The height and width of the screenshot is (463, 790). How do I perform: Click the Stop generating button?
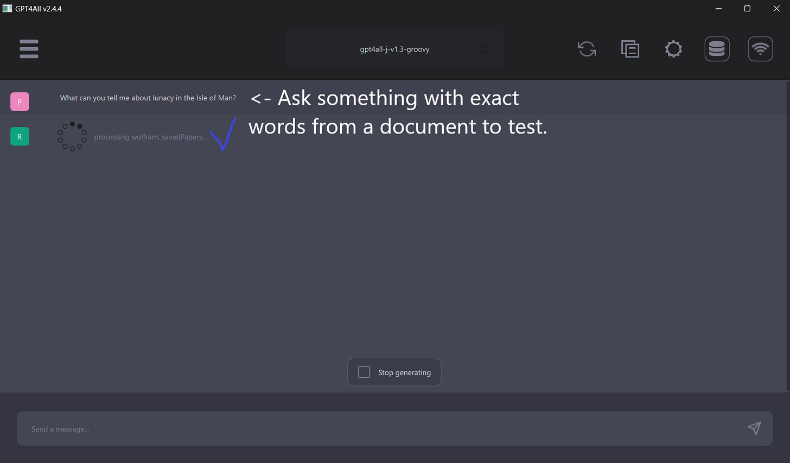click(394, 372)
